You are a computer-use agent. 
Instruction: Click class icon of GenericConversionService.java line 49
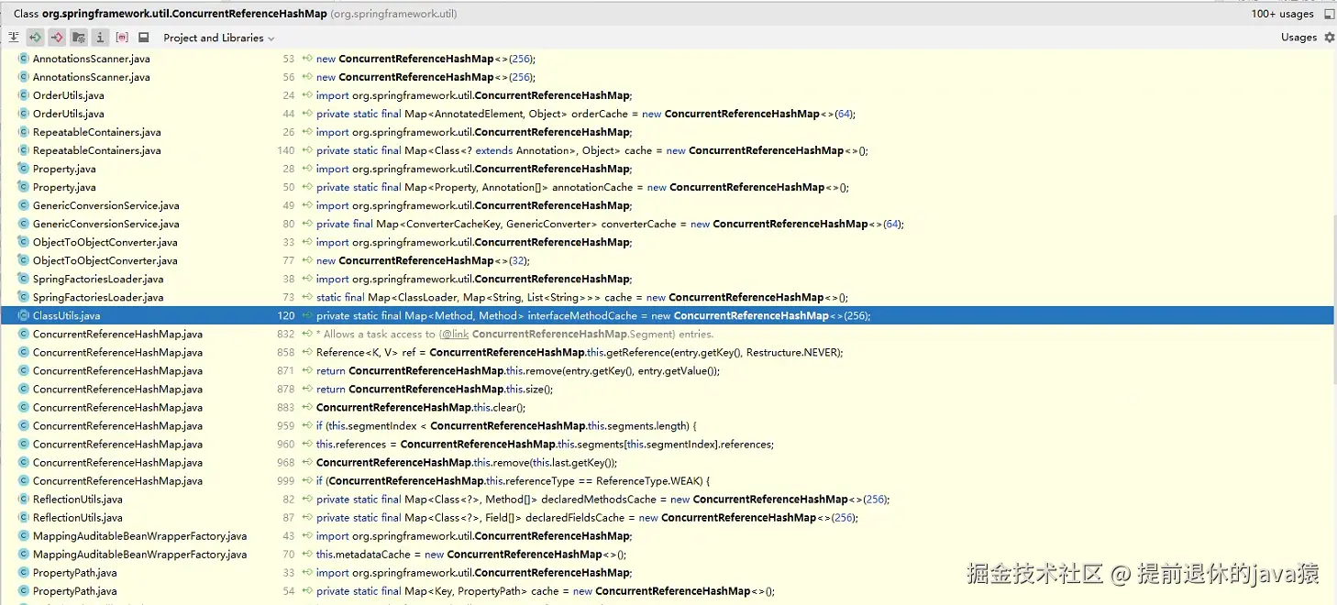pyautogui.click(x=24, y=205)
